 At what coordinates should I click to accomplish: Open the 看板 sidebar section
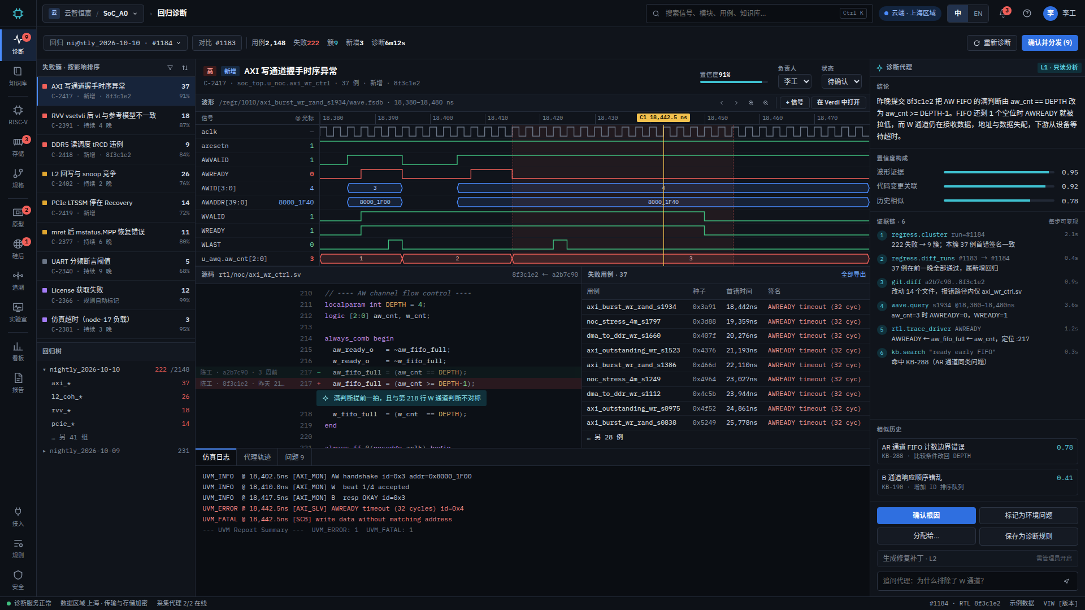click(18, 351)
